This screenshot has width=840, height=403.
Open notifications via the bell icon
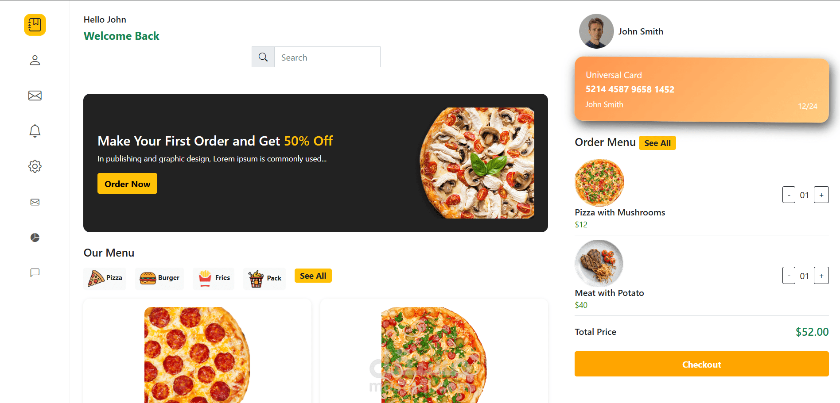[x=35, y=131]
